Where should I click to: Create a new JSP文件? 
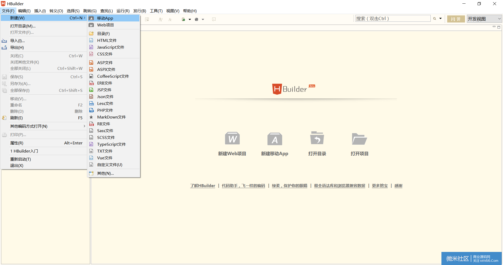(114, 90)
